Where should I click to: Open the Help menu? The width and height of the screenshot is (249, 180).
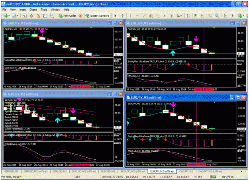click(67, 10)
